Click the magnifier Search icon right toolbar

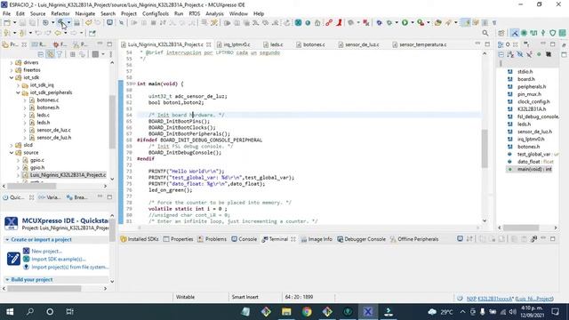(485, 33)
